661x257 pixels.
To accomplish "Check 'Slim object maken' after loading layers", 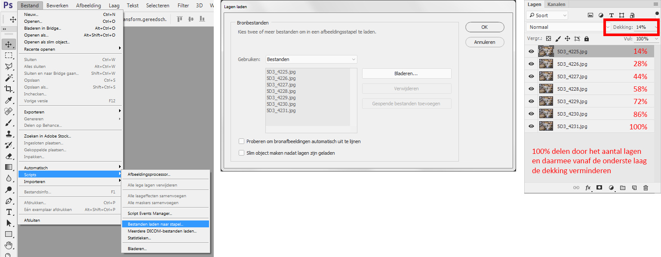I will coord(241,153).
